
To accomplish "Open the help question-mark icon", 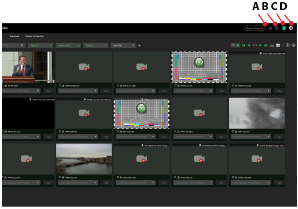I will point(276,28).
